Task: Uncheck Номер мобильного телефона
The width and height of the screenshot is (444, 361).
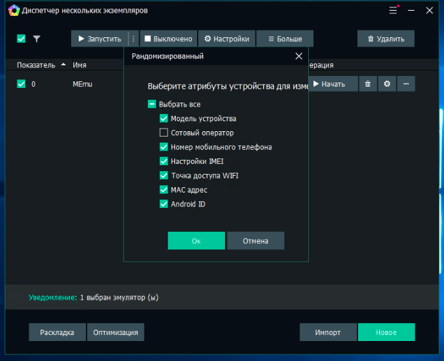Action: click(164, 147)
